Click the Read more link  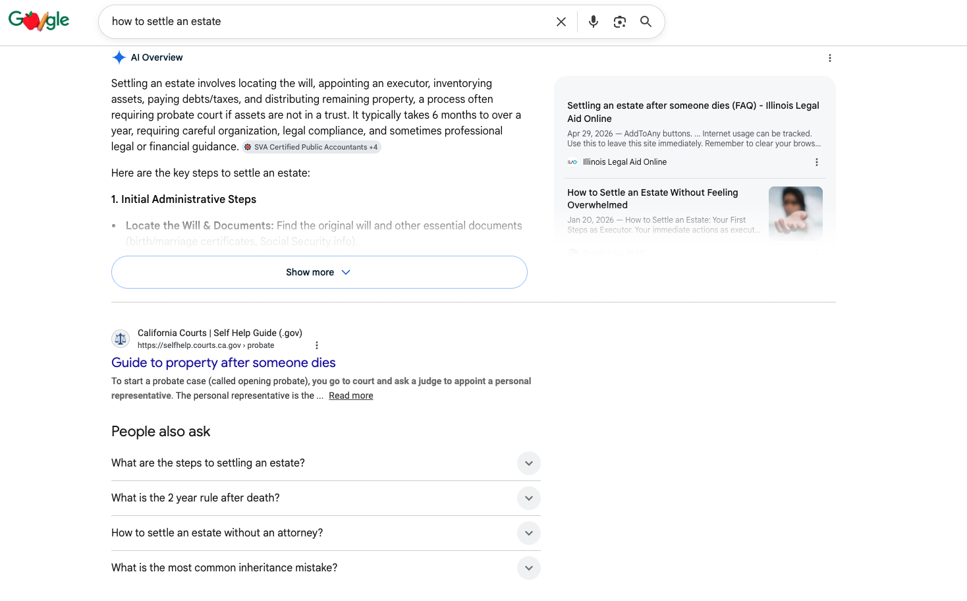coord(351,395)
